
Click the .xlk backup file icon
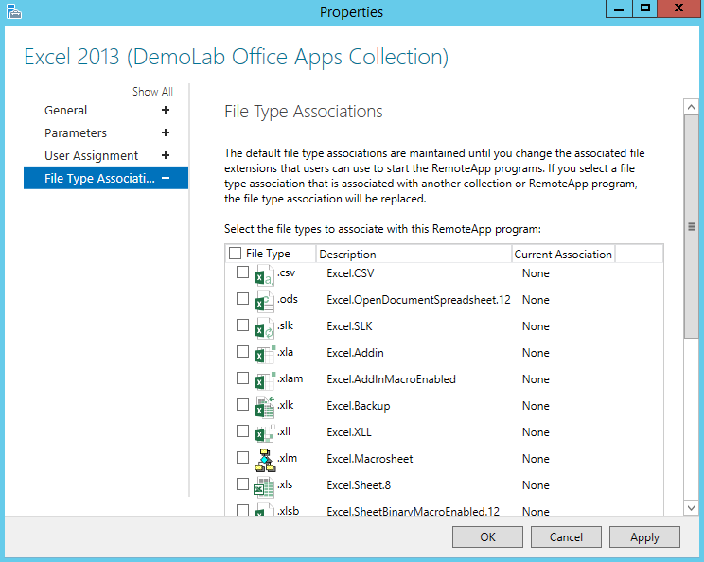tap(263, 406)
